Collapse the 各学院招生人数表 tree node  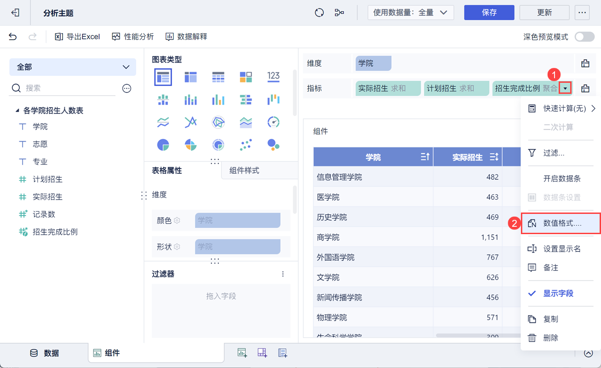point(17,111)
